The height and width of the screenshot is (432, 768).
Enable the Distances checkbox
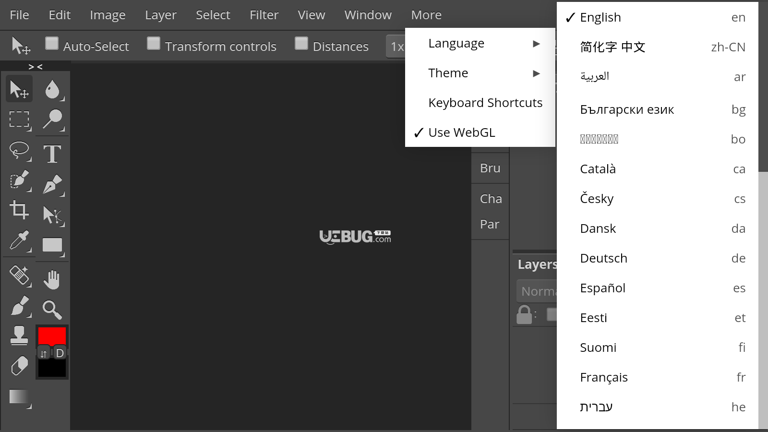(301, 43)
